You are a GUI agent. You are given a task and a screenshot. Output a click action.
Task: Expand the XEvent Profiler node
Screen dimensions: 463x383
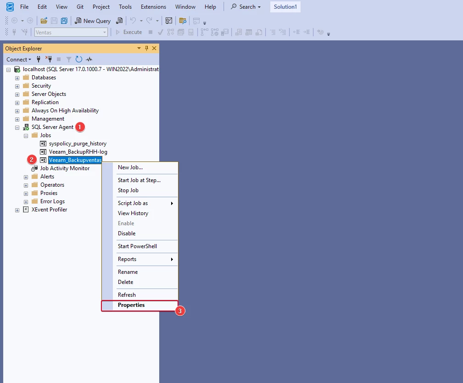tap(17, 210)
